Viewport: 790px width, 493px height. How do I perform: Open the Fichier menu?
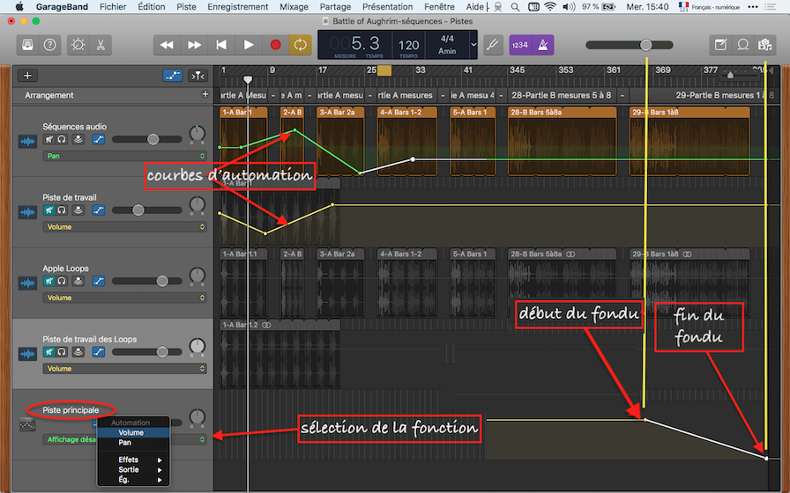point(113,6)
